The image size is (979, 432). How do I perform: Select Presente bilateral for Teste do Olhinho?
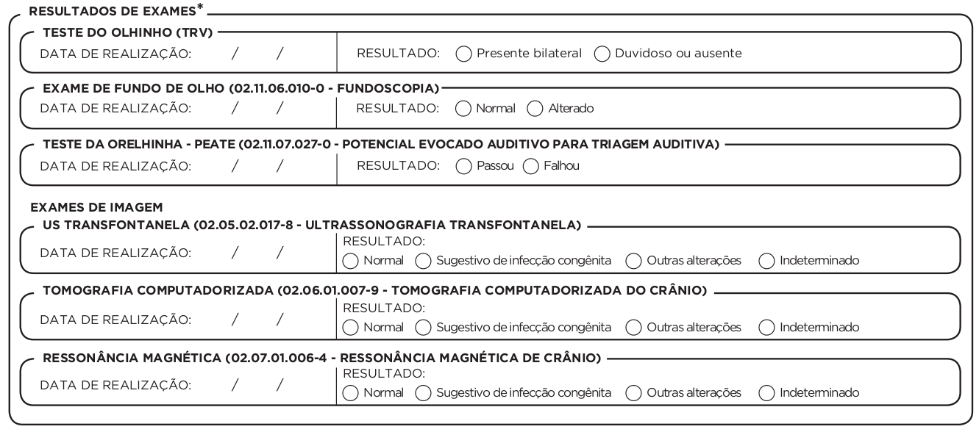(x=463, y=54)
